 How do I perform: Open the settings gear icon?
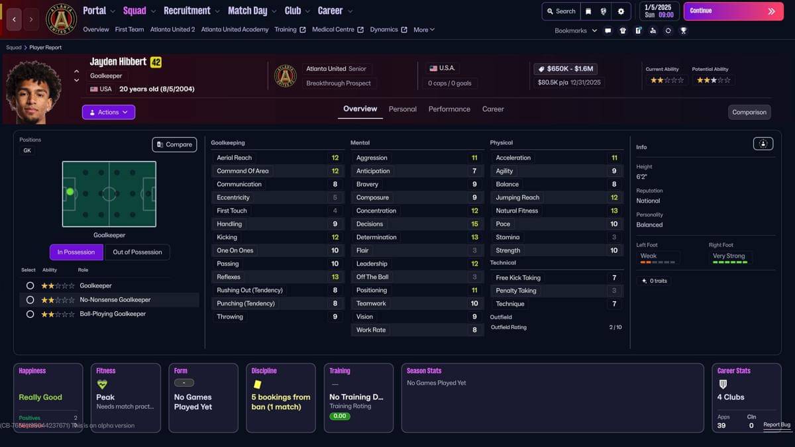point(621,11)
